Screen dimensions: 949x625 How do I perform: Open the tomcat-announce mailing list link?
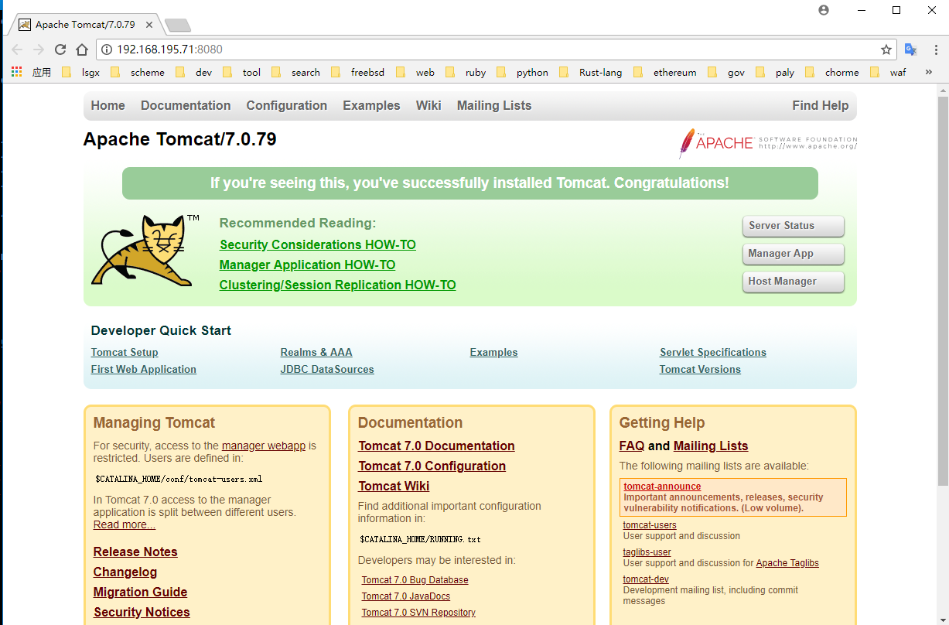662,487
